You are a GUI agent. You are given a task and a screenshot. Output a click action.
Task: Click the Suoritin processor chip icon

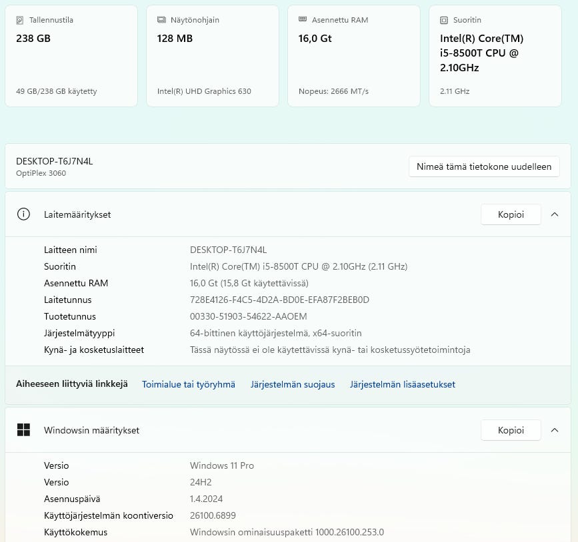point(444,20)
